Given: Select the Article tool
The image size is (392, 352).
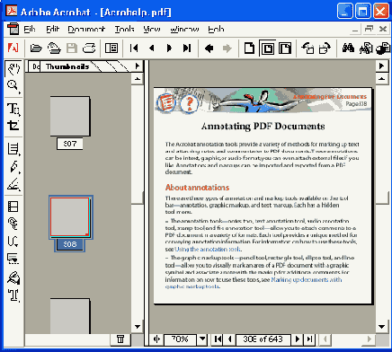Looking at the screenshot, I should pos(13,242).
